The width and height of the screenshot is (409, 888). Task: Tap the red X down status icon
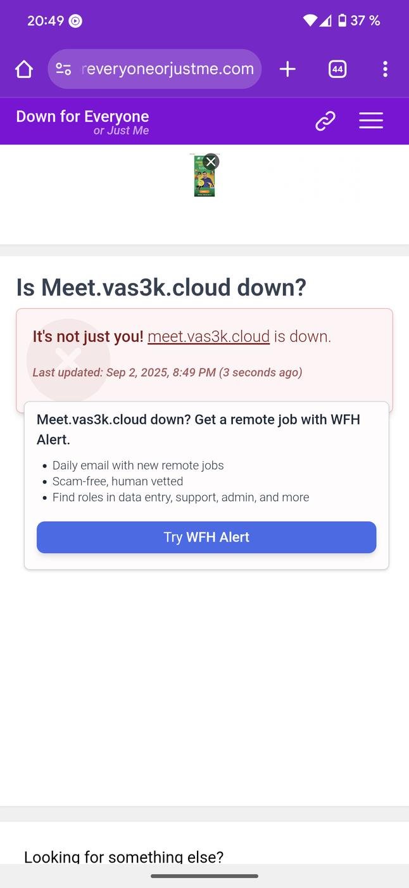point(68,359)
